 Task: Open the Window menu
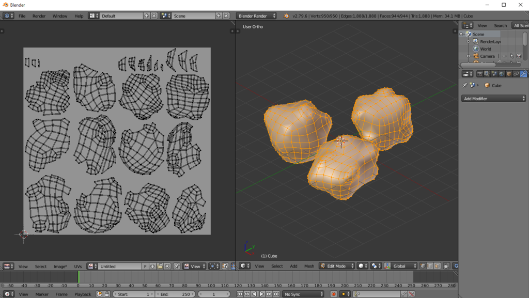[60, 16]
